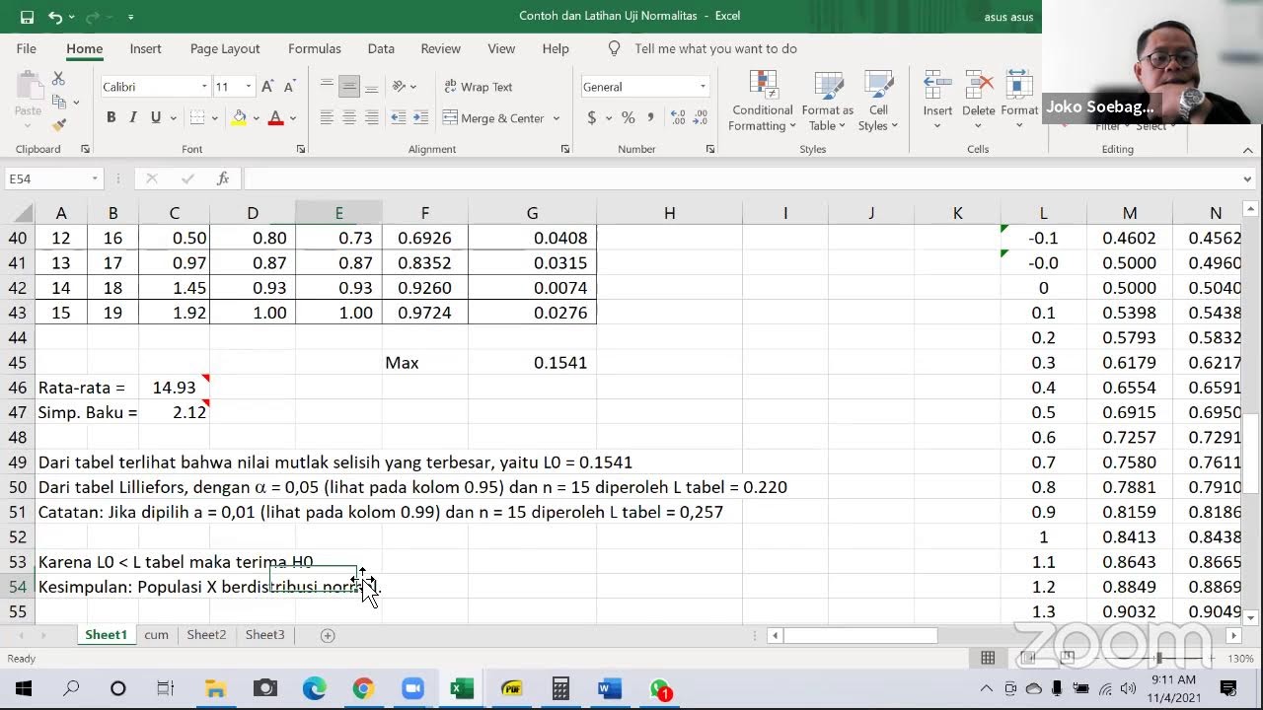Activate the Format Painter brush

(58, 124)
